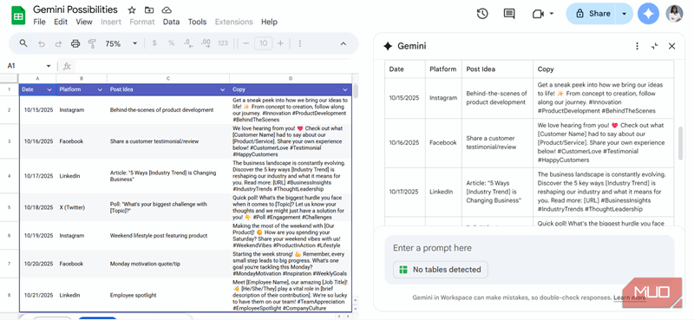Open the Data menu
Screen dimensions: 694x320
click(171, 22)
